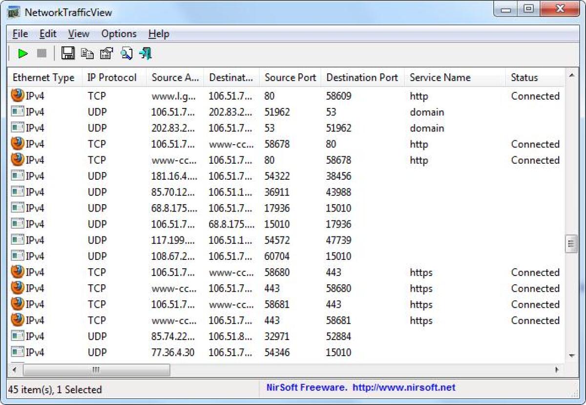The image size is (586, 405).
Task: Open find with the magnifying glass icon
Action: coord(126,53)
